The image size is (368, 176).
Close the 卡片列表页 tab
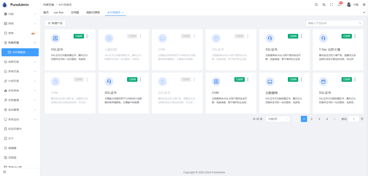coord(123,13)
